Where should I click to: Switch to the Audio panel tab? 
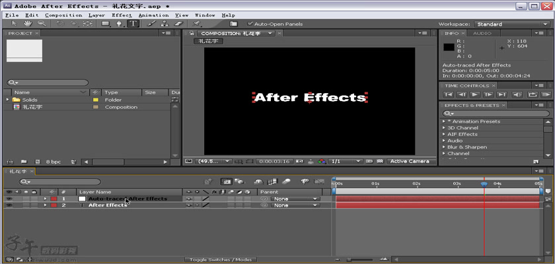point(482,33)
